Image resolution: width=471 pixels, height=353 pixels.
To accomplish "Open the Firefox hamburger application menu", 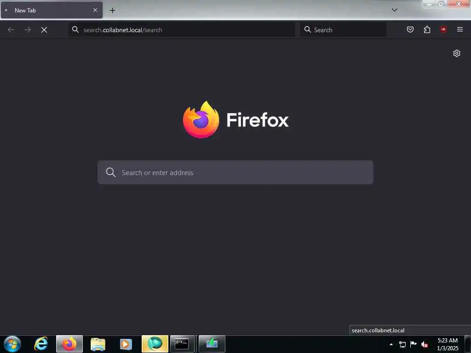I will click(x=460, y=29).
